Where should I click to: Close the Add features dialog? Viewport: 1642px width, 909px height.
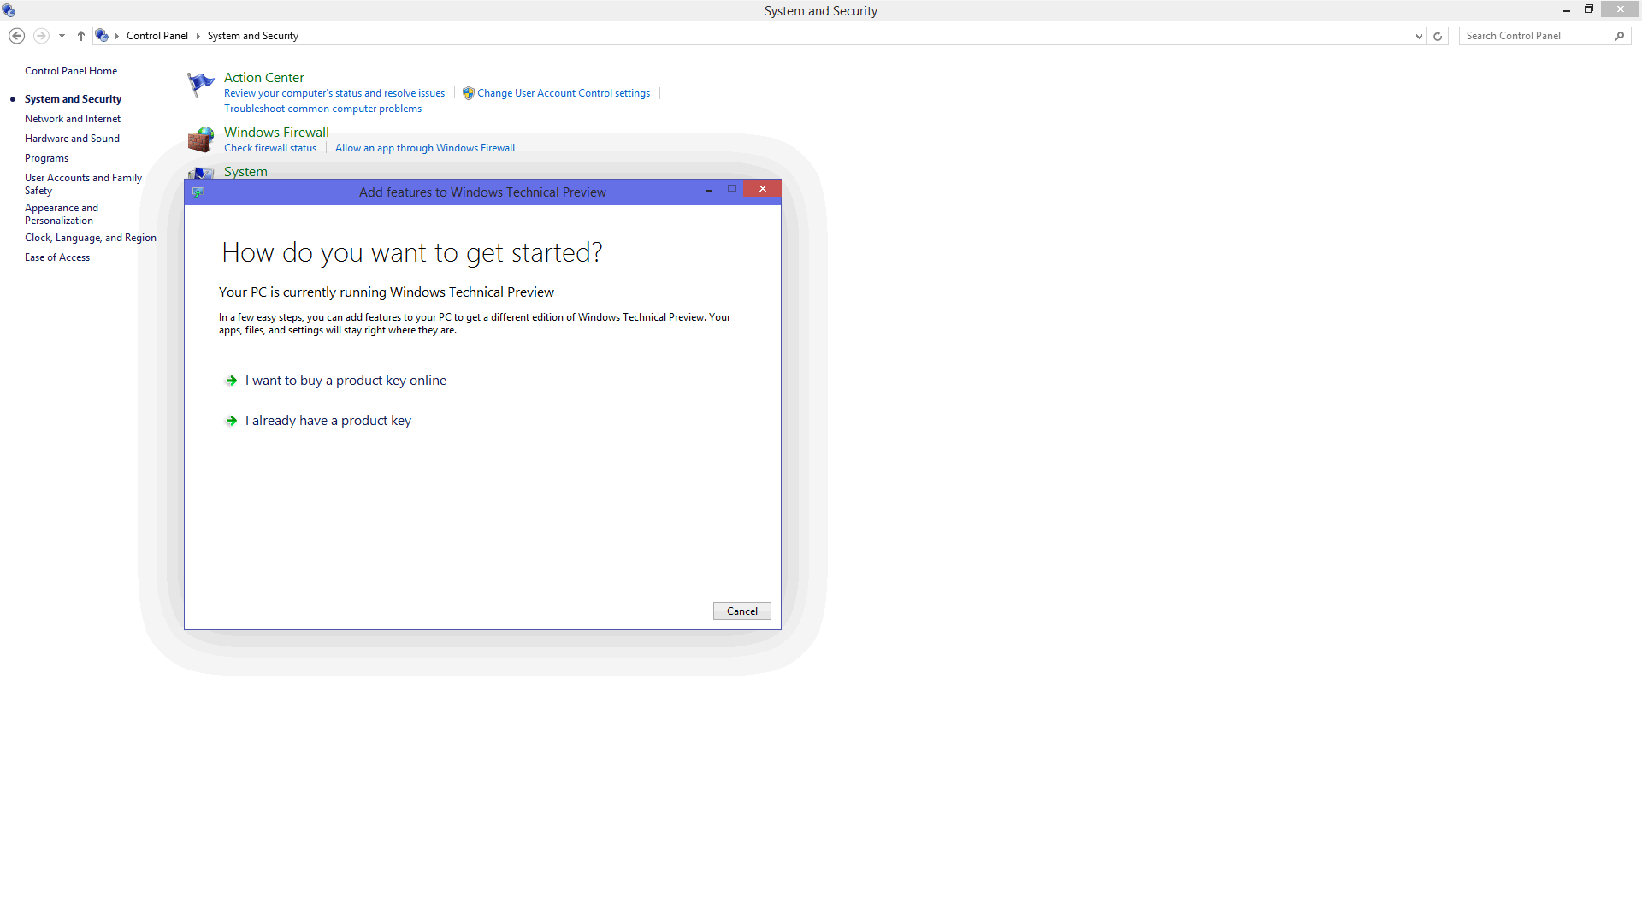tap(762, 188)
